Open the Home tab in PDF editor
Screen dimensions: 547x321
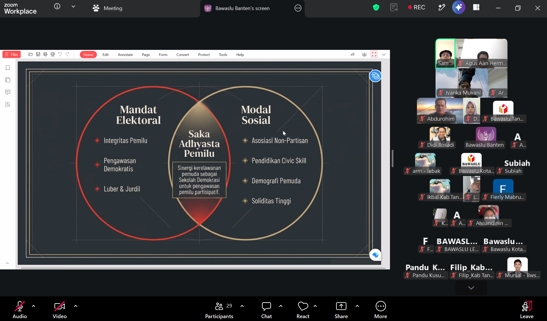(88, 54)
